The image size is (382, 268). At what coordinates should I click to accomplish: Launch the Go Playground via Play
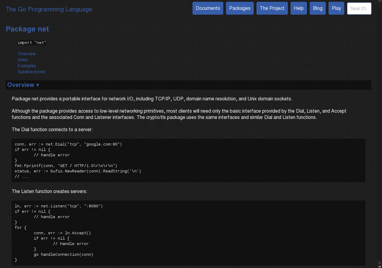[336, 8]
